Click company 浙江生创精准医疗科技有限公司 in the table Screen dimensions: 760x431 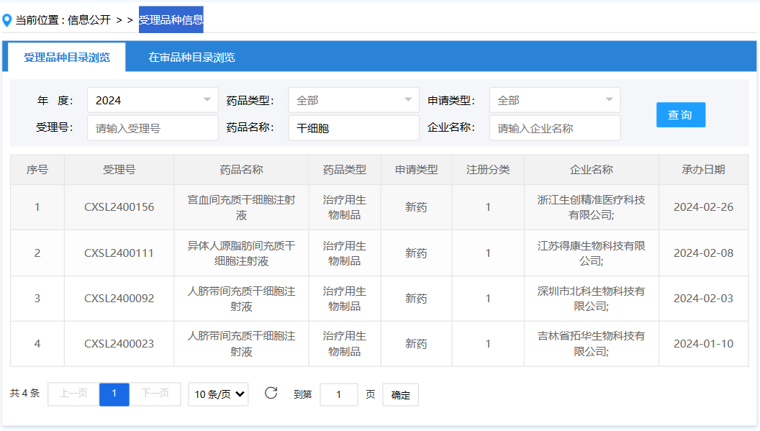click(x=592, y=207)
